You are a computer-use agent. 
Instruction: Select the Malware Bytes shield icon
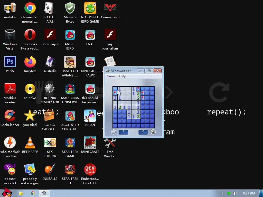tap(70, 8)
